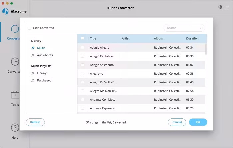Check the box for Allegro Di Molto E
Image resolution: width=233 pixels, height=148 pixels.
[x=82, y=82]
